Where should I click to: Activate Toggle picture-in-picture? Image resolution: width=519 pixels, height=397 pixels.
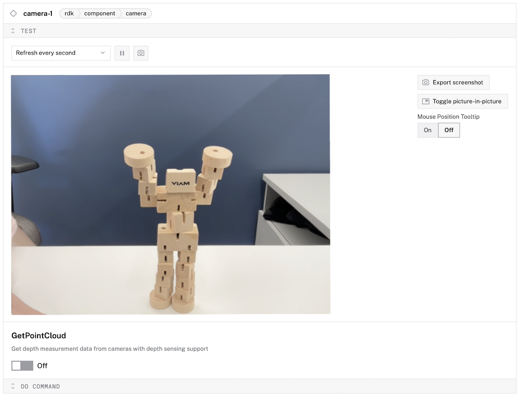point(463,101)
